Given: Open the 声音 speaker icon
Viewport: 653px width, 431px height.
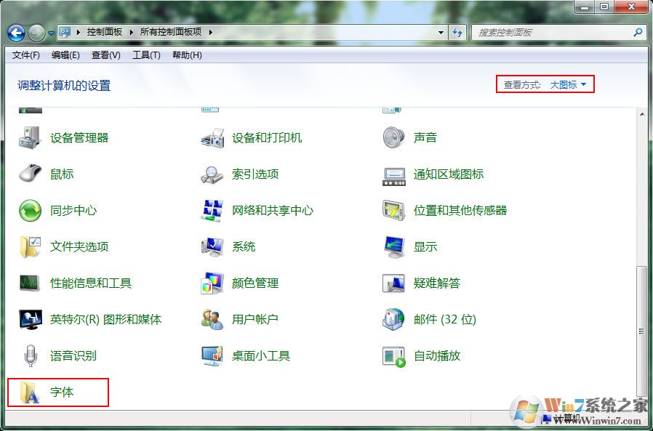Looking at the screenshot, I should click(x=393, y=138).
